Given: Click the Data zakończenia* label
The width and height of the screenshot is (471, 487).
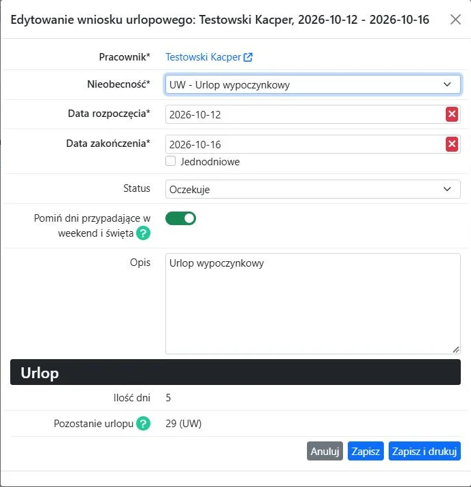Looking at the screenshot, I should coord(108,144).
